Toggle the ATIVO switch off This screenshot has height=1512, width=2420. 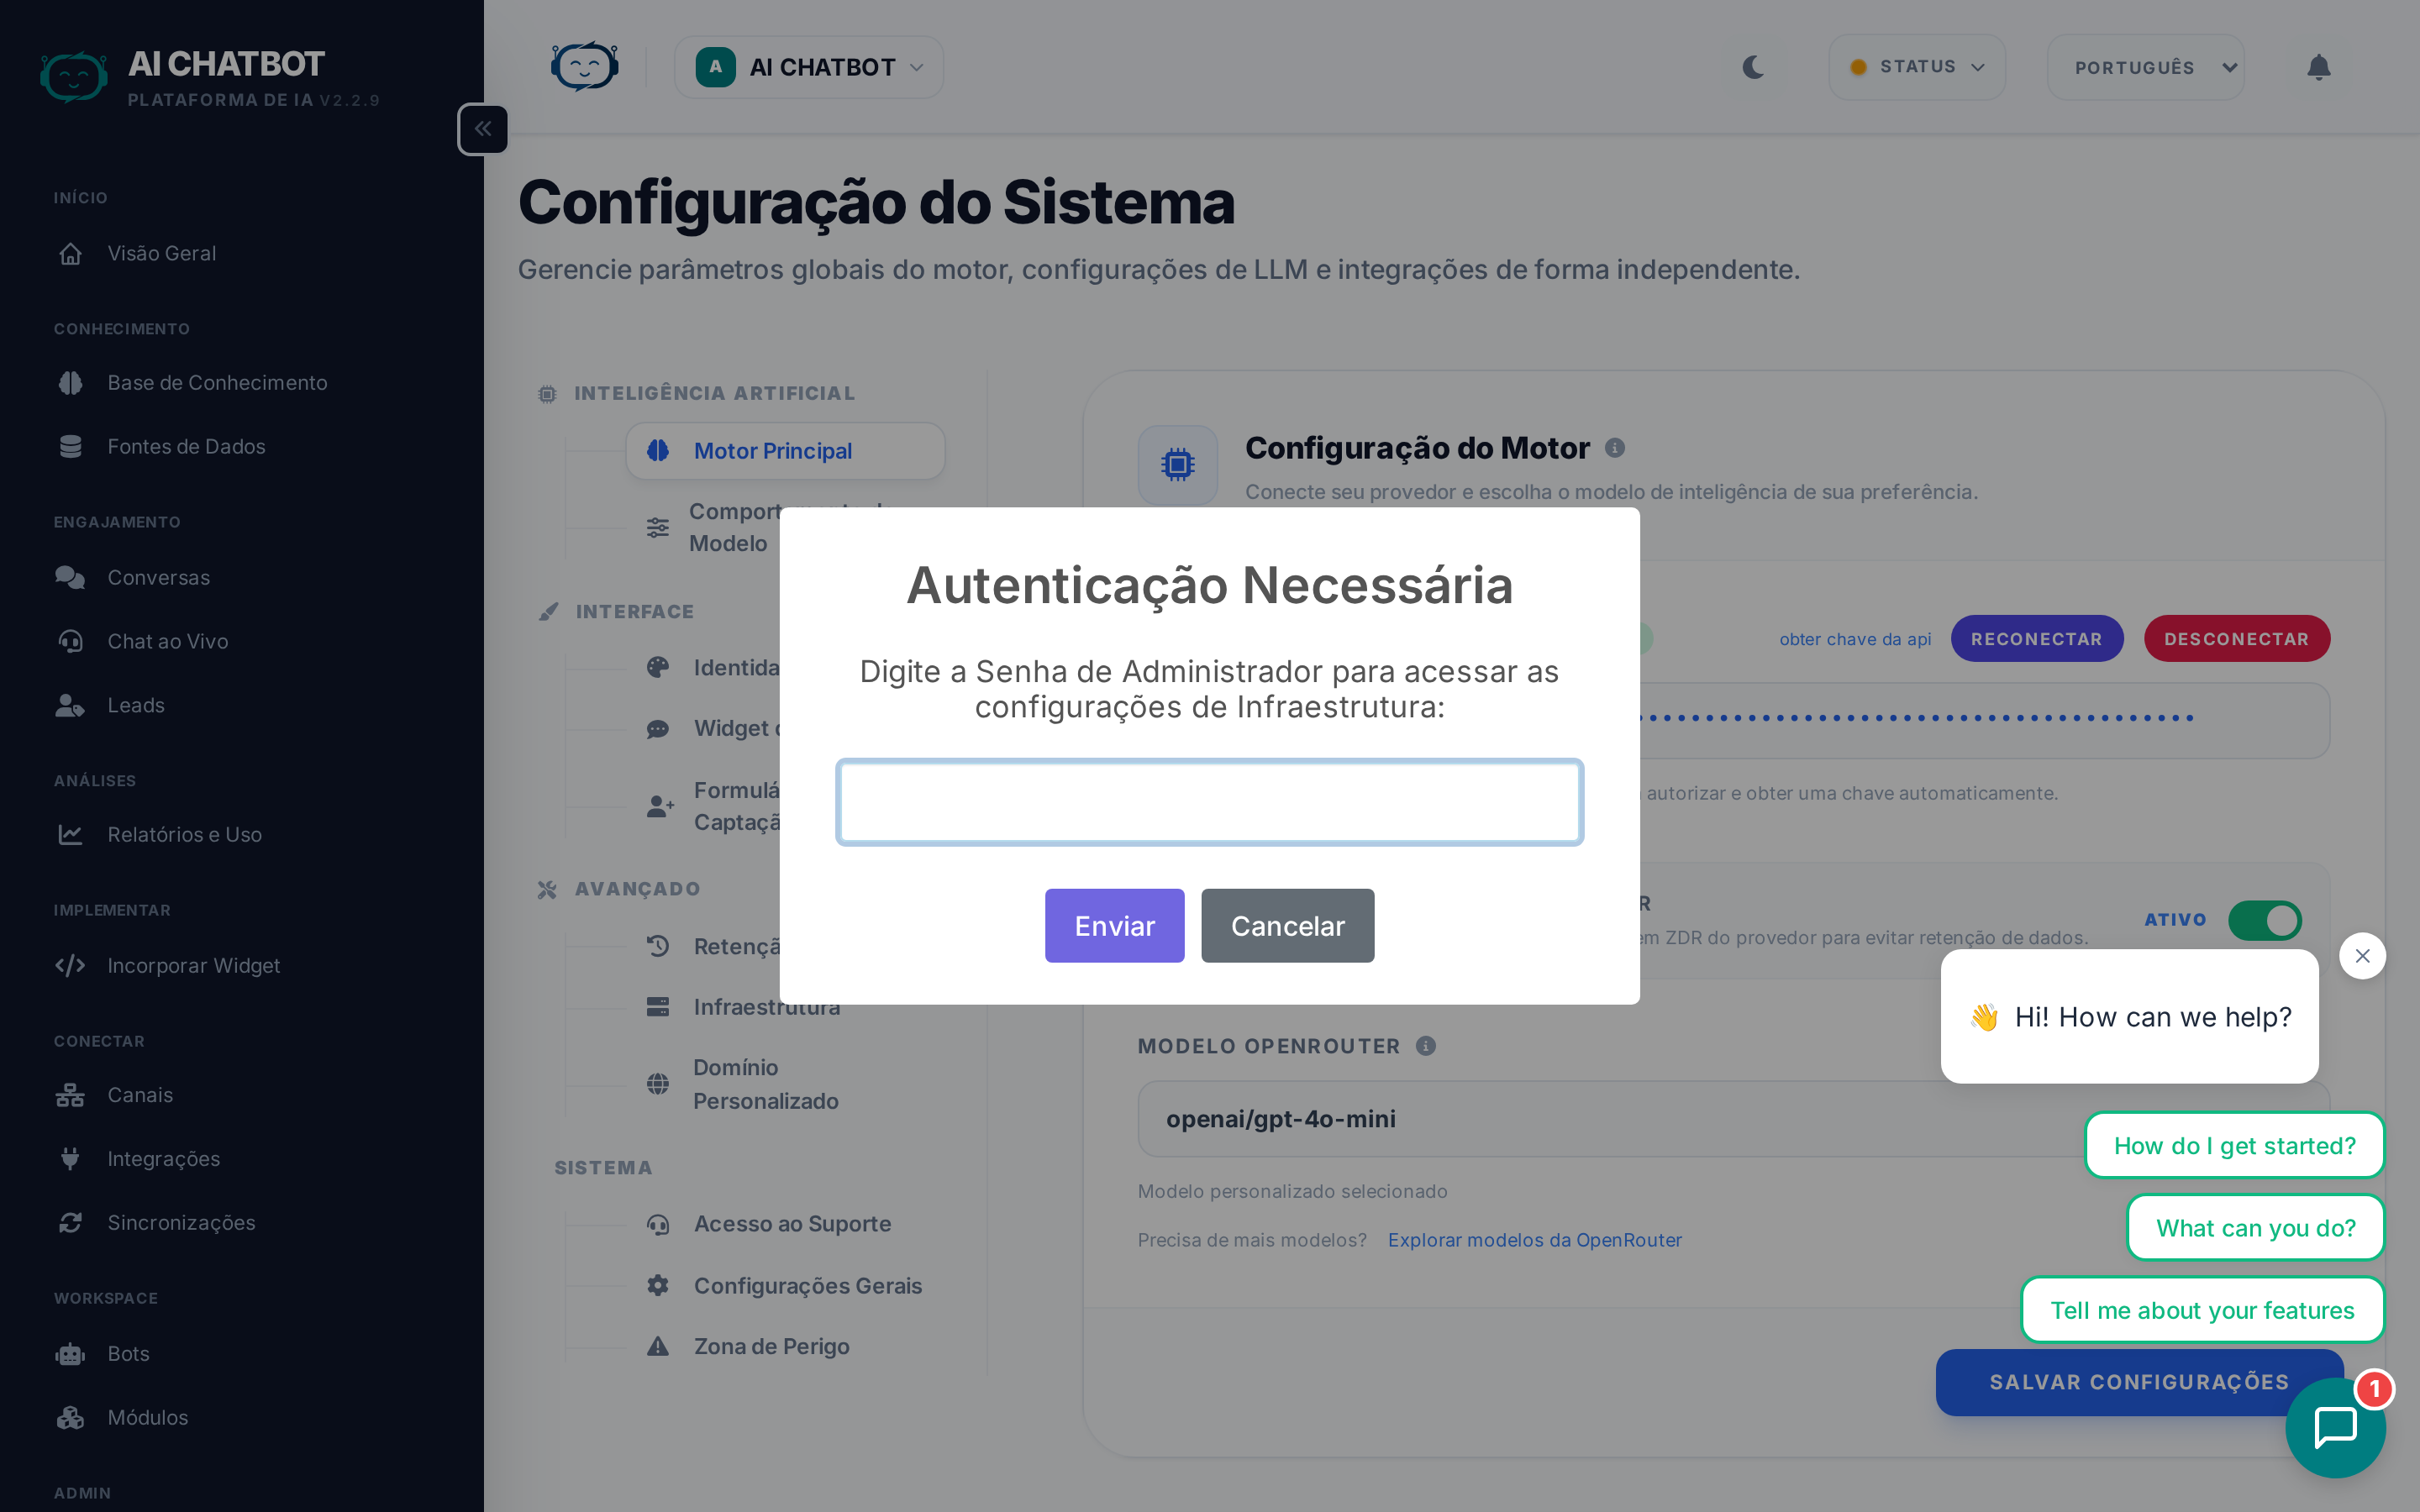[2265, 920]
